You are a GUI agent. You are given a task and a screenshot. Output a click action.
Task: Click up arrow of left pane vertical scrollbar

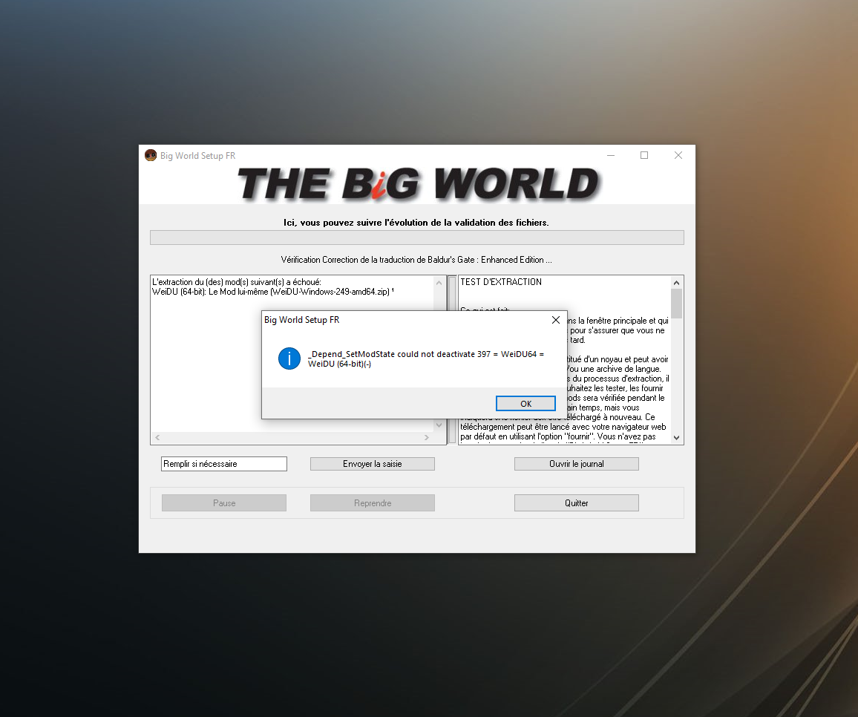[x=439, y=283]
